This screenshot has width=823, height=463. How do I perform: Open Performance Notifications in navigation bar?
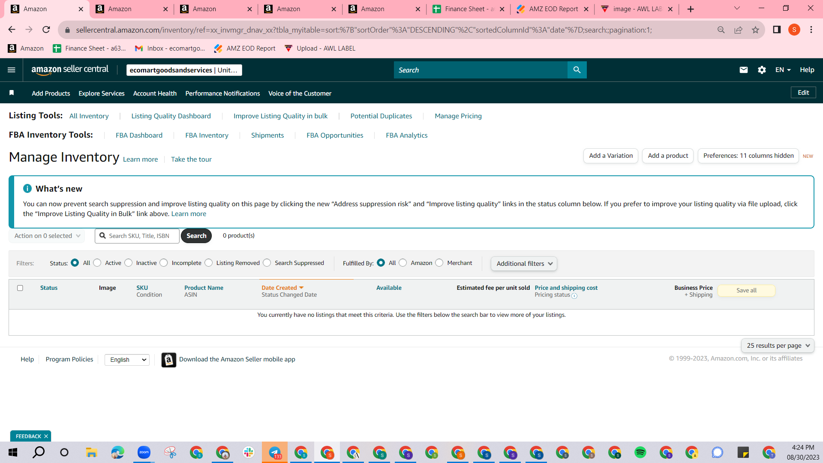[x=222, y=93]
